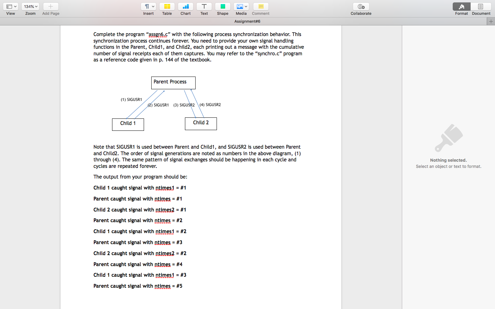Insert a Table from the toolbar
This screenshot has width=495, height=309.
click(167, 6)
